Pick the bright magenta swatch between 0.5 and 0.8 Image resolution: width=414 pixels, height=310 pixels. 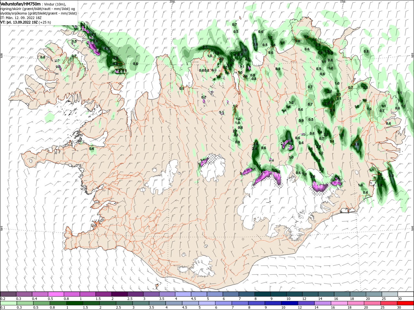56,294
